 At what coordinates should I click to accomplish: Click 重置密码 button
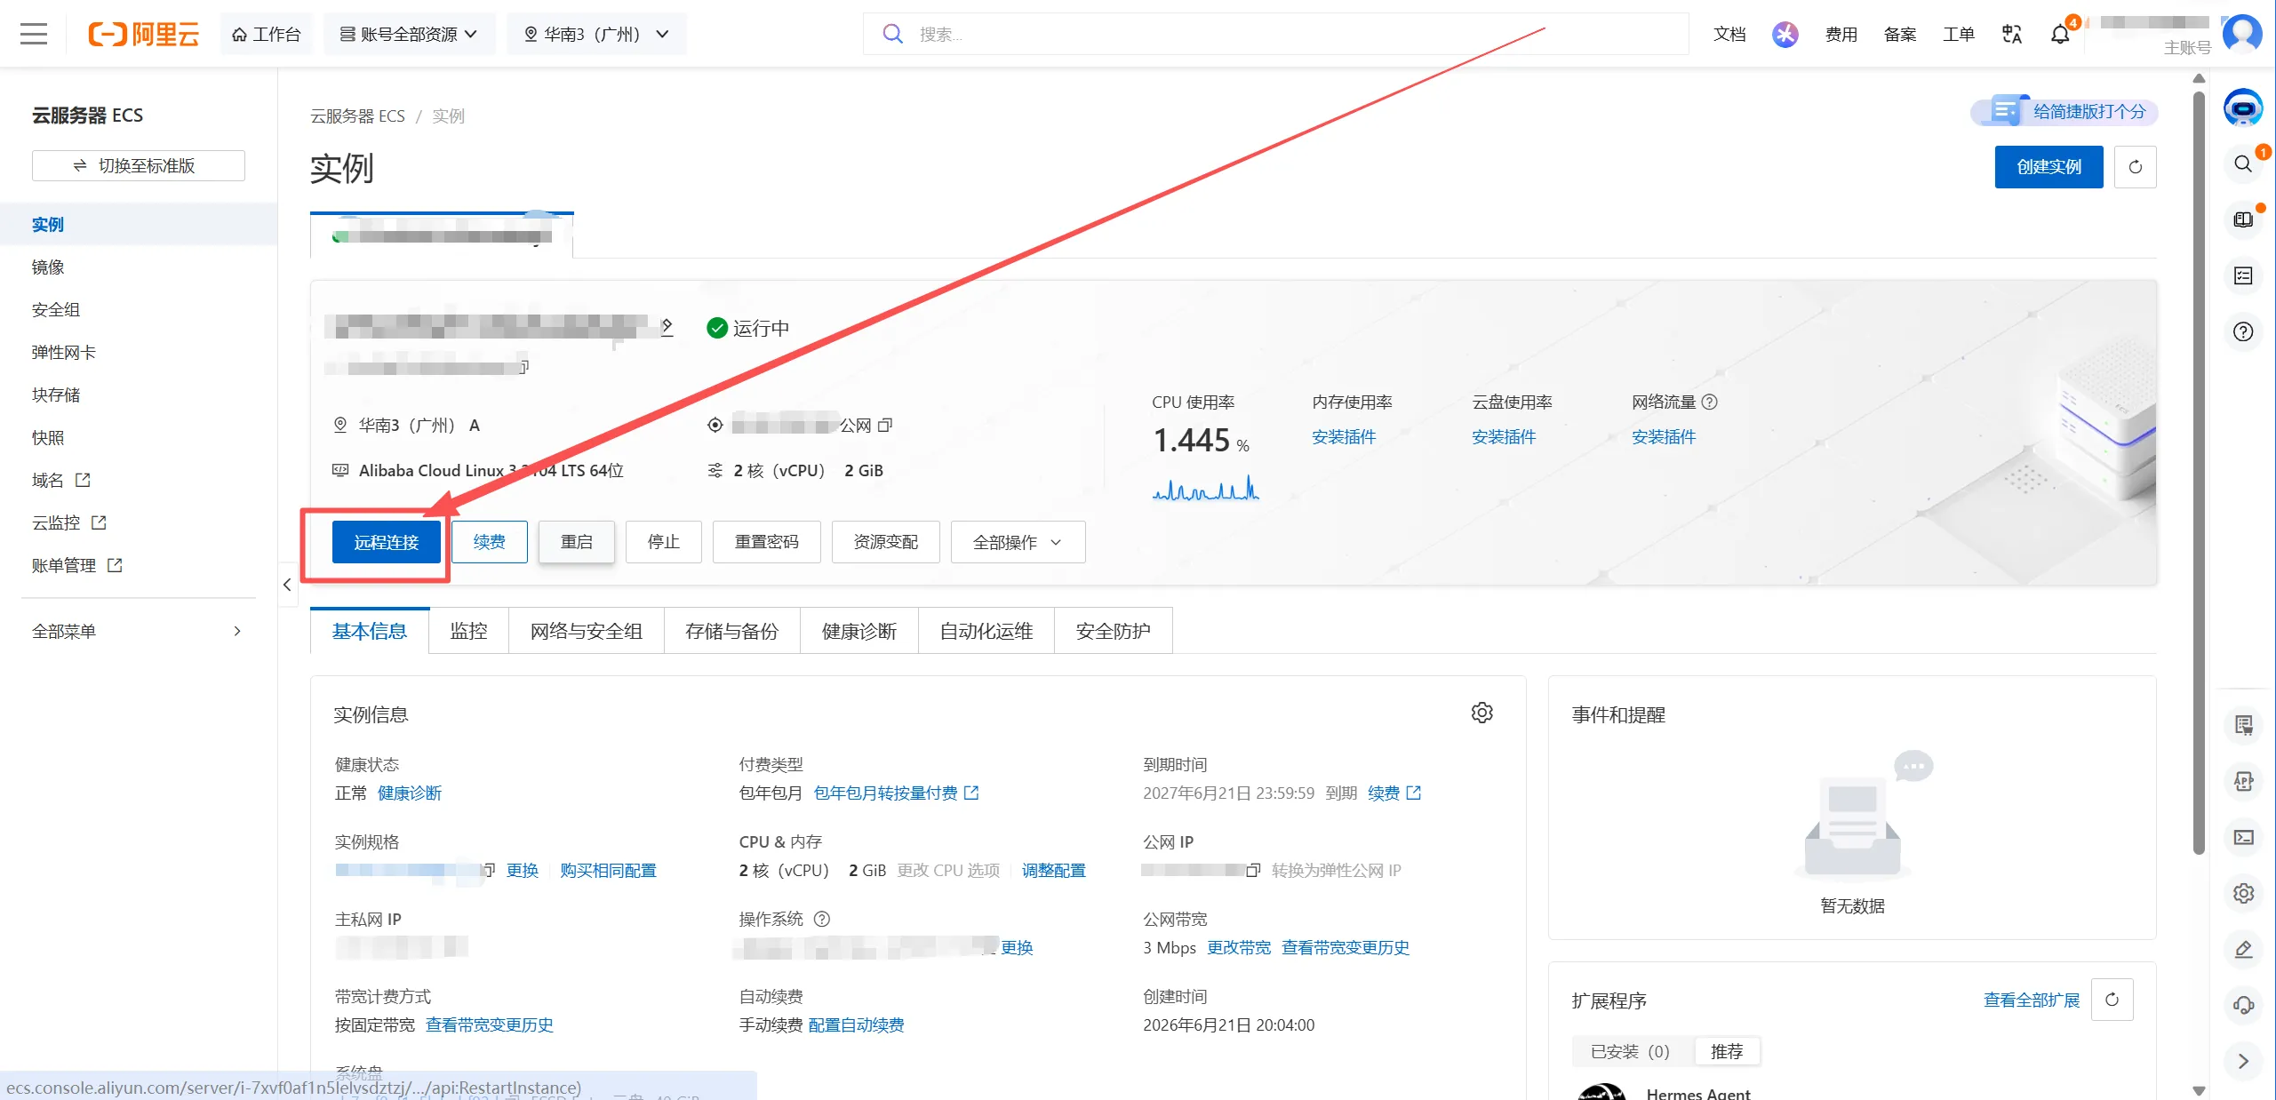pyautogui.click(x=766, y=542)
